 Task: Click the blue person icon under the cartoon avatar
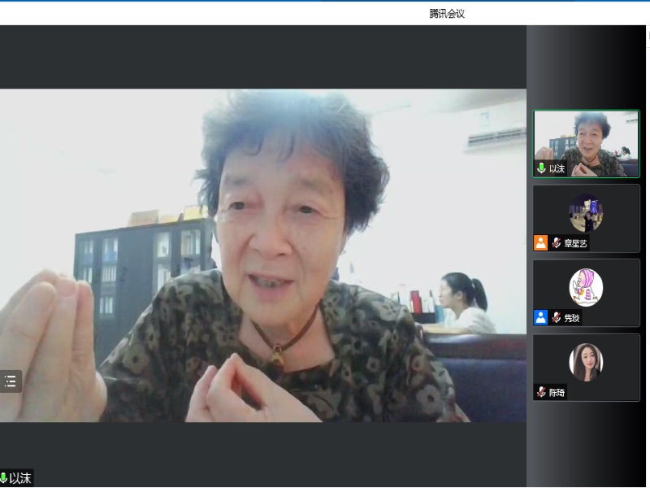coord(540,318)
